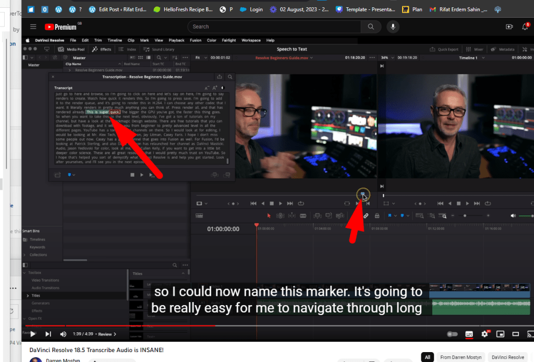Switch to the 'Login' browser tab

pyautogui.click(x=251, y=9)
